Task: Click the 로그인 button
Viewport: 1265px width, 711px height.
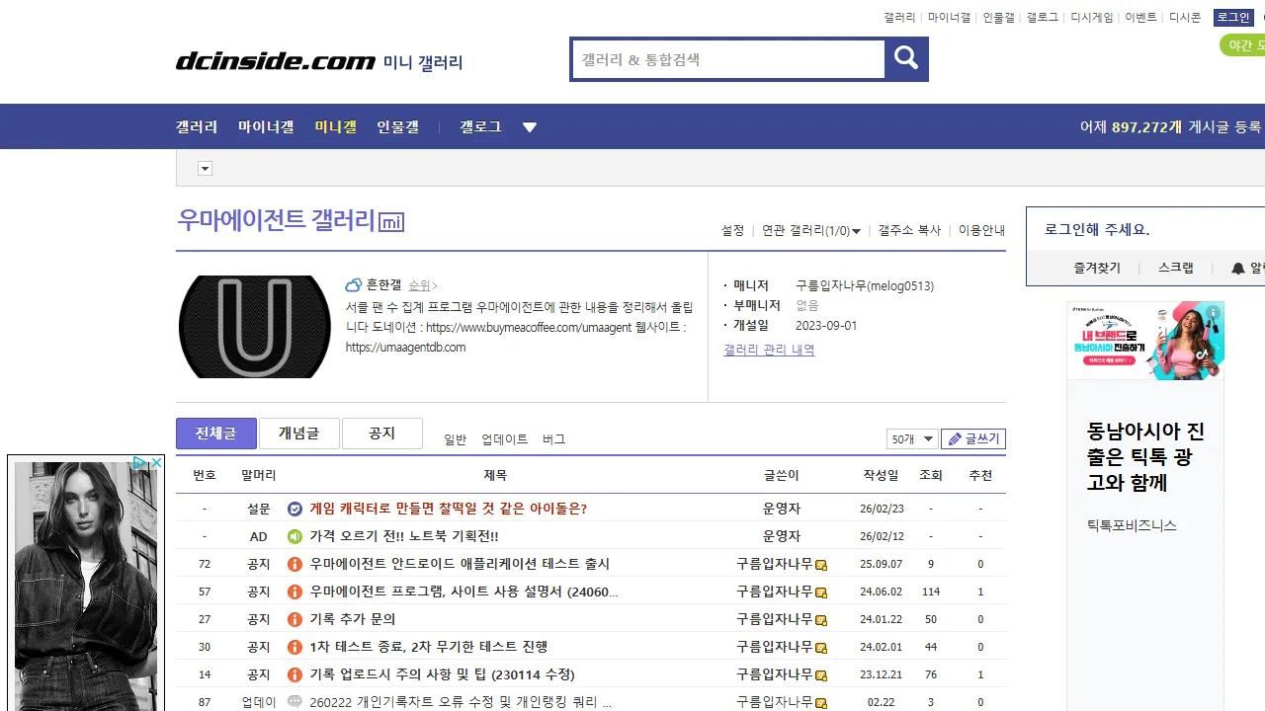Action: (x=1231, y=17)
